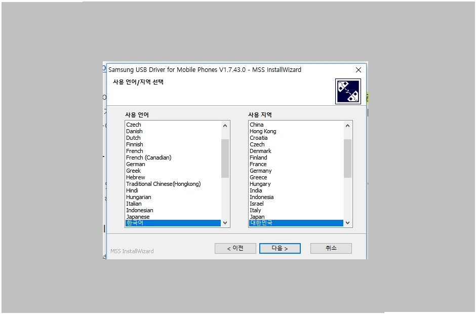This screenshot has height=314, width=476.
Task: Select Israel region
Action: click(296, 204)
